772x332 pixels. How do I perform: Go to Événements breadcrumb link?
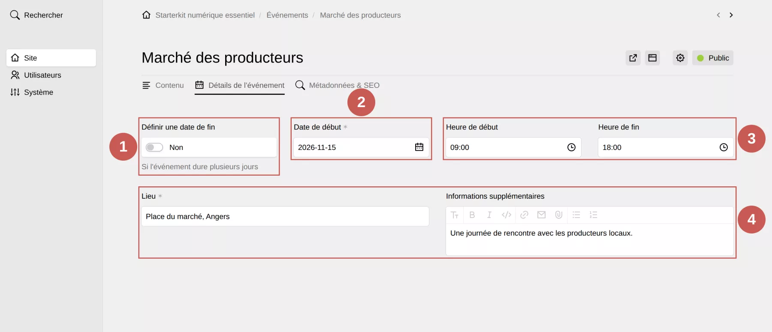pyautogui.click(x=287, y=15)
